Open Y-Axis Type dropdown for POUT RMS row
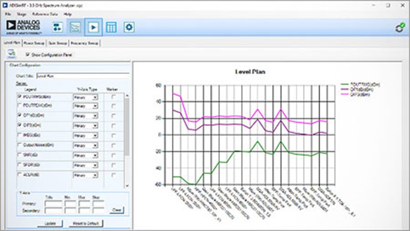The image size is (410, 231). click(x=86, y=97)
